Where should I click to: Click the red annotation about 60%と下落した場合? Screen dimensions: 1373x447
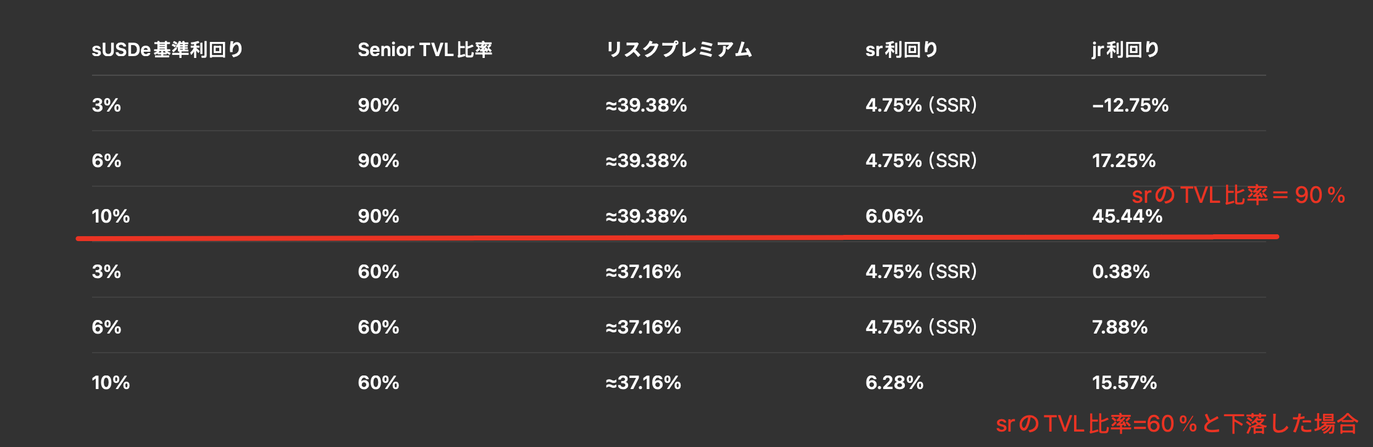1177,424
